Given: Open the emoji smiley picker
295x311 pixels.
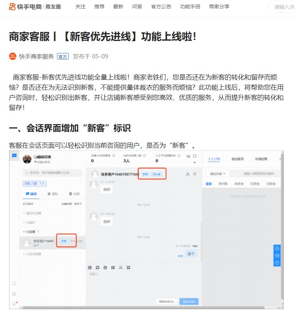Looking at the screenshot, I should 105,267.
